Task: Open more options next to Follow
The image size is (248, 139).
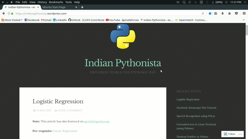Action: (240, 134)
